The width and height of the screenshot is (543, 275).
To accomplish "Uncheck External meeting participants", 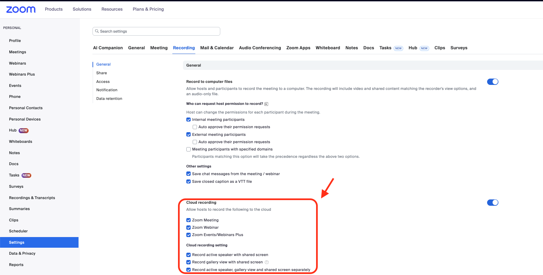I will point(188,135).
